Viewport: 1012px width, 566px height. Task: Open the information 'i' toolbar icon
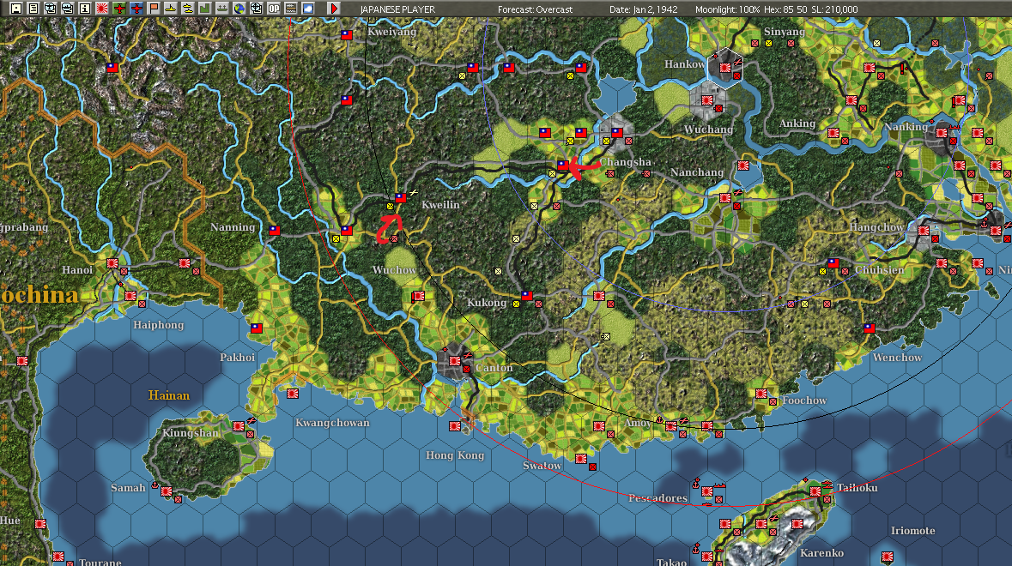[85, 9]
